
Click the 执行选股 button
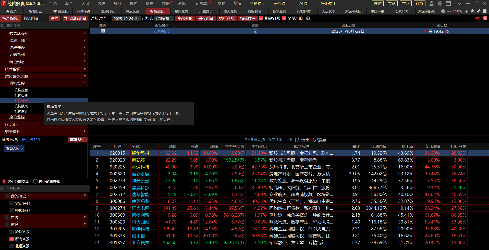point(227,18)
